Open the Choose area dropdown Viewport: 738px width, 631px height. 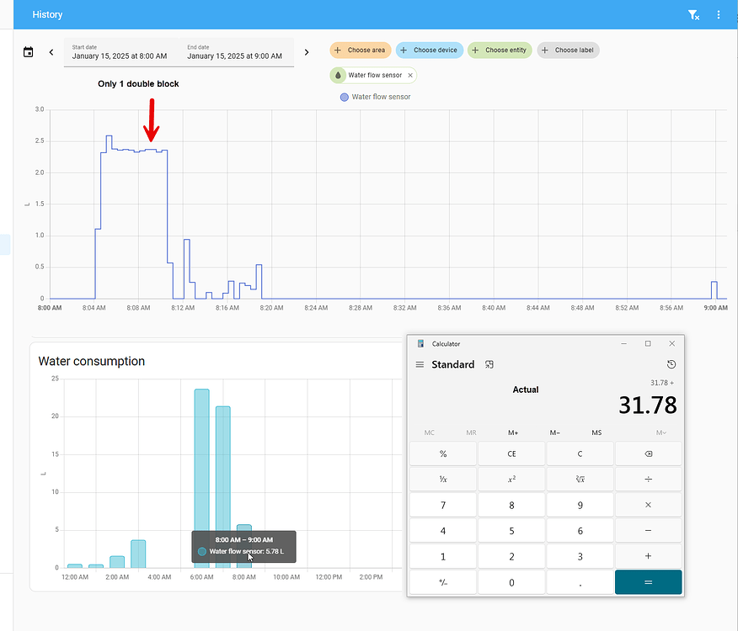click(360, 50)
